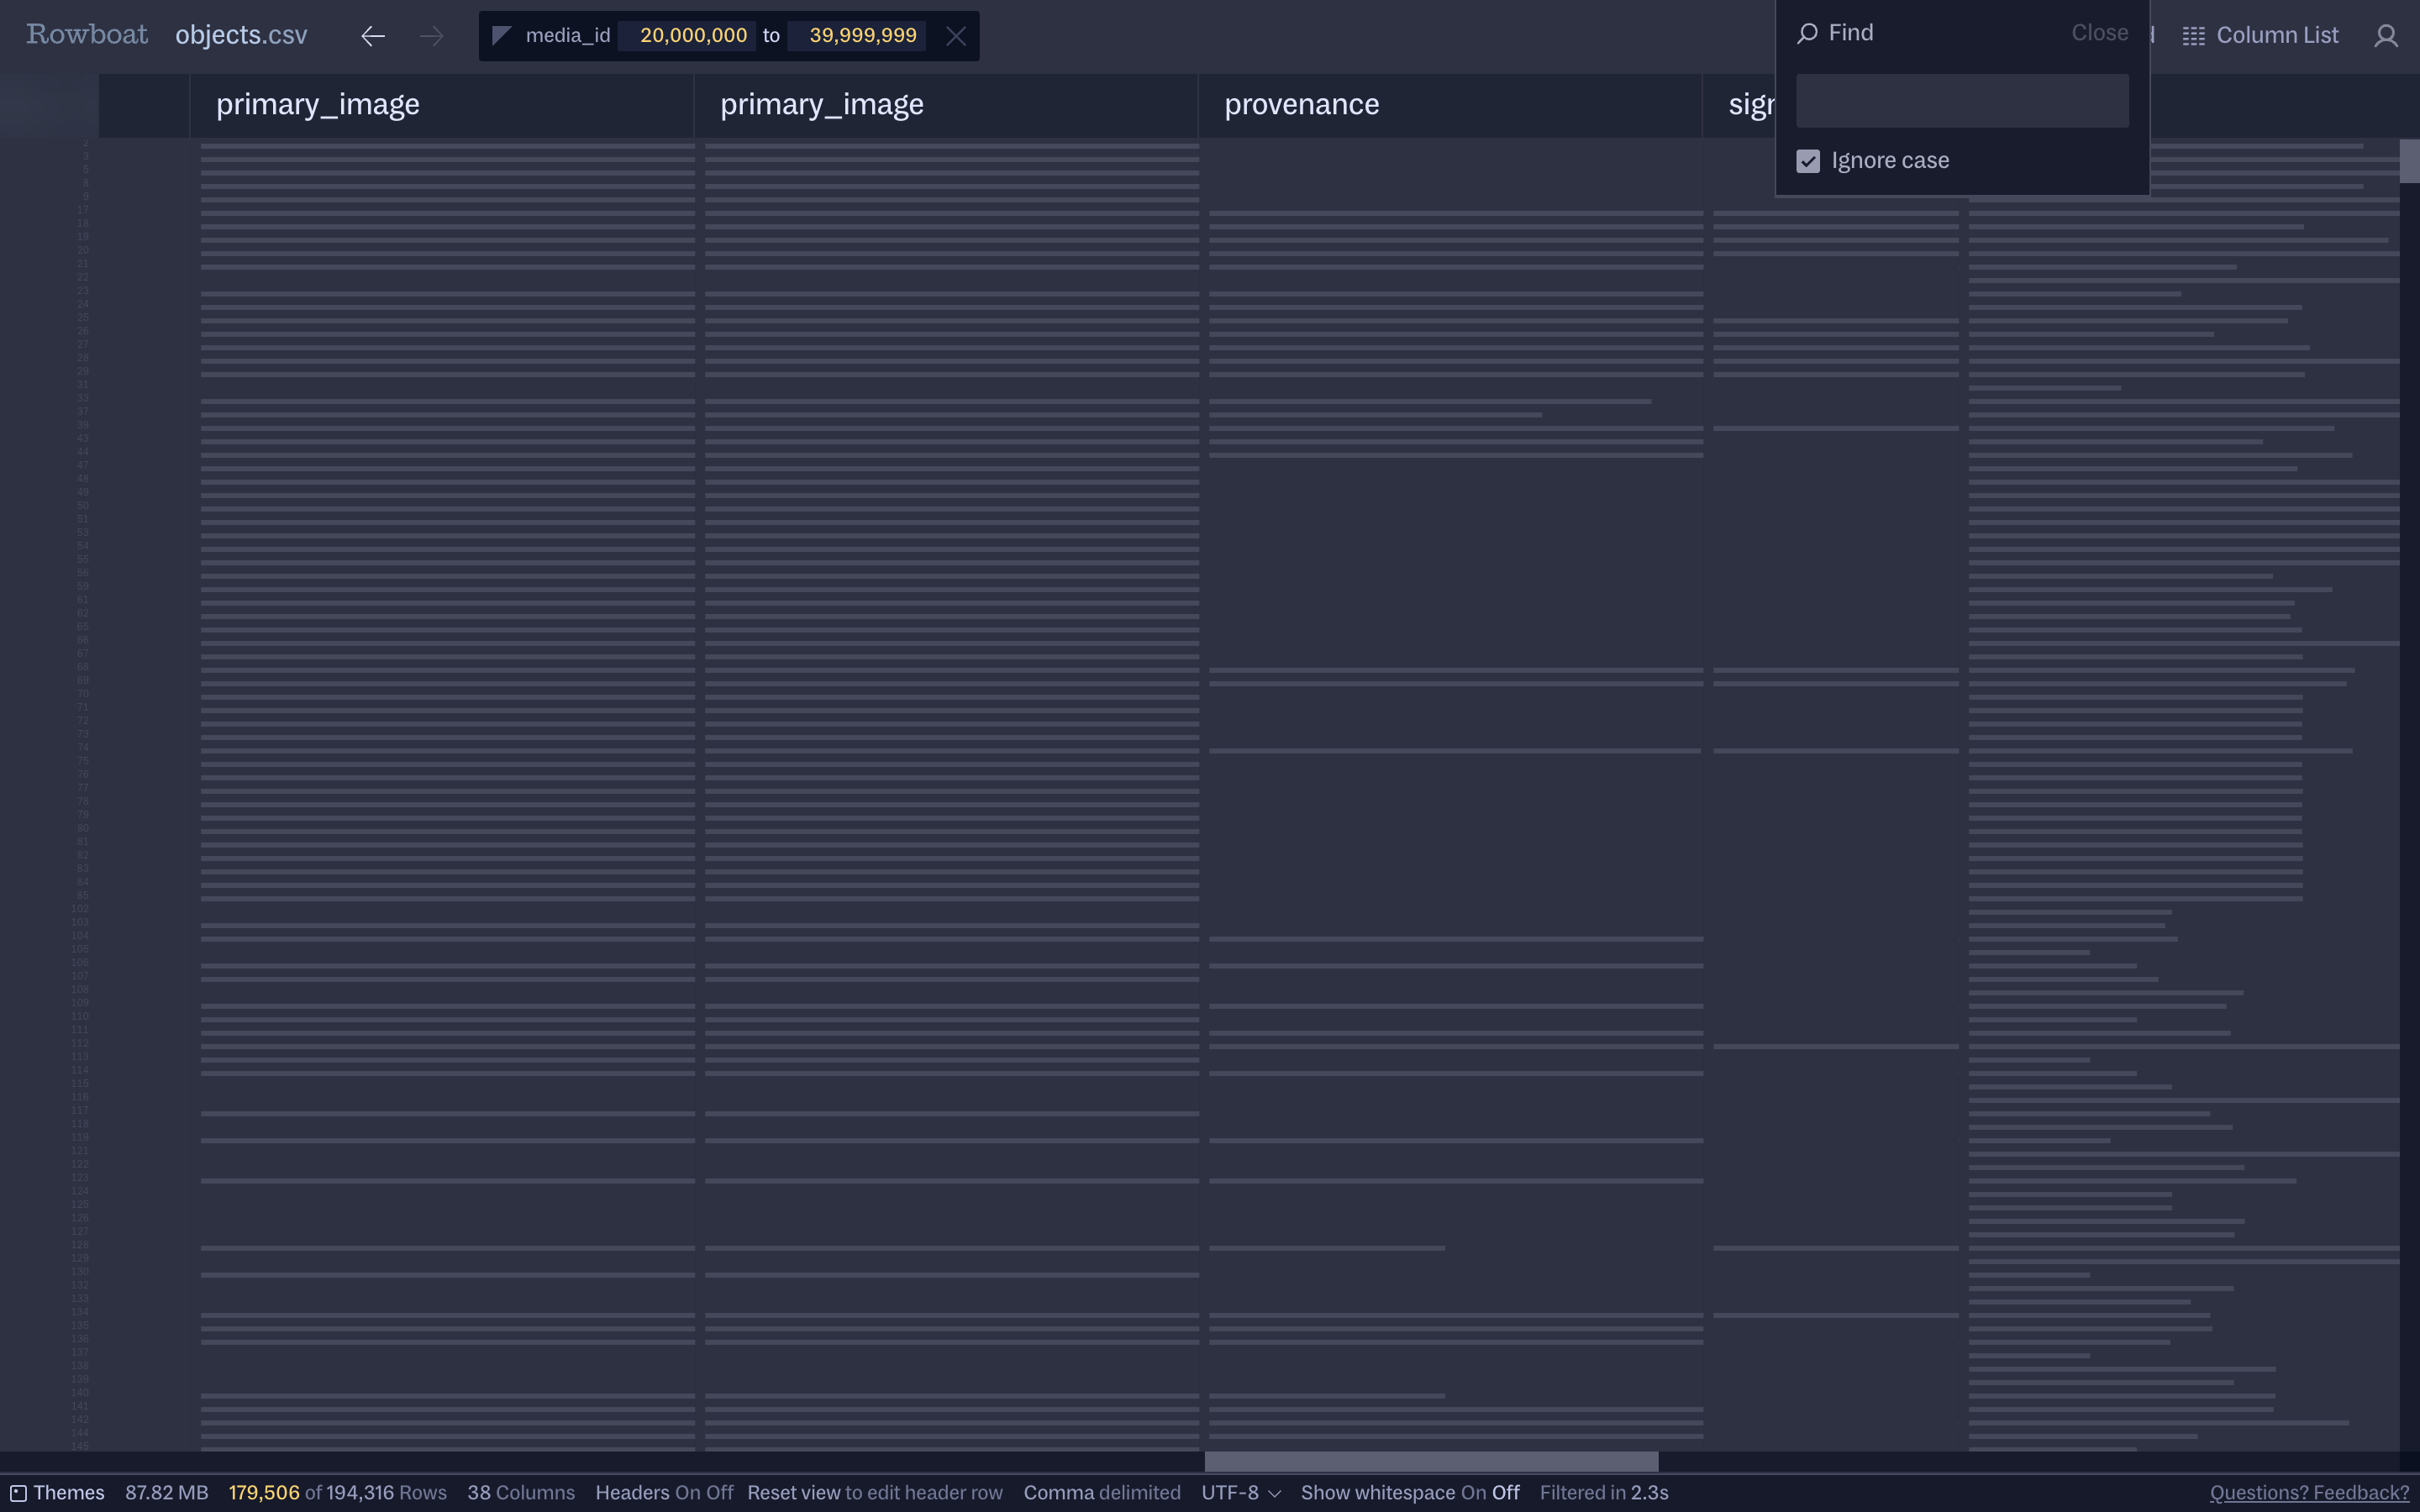Viewport: 2420px width, 1512px height.
Task: Switch Show whitespace to On
Action: (1473, 1493)
